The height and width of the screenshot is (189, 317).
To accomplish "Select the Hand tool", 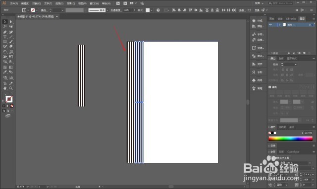I will coord(5,88).
